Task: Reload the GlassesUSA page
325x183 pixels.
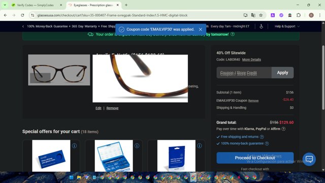Action: coord(22,15)
